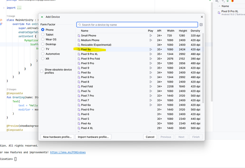The height and width of the screenshot is (168, 245).
Task: Click Play Store icon in Pixel 6a row
Action: (x=150, y=105)
